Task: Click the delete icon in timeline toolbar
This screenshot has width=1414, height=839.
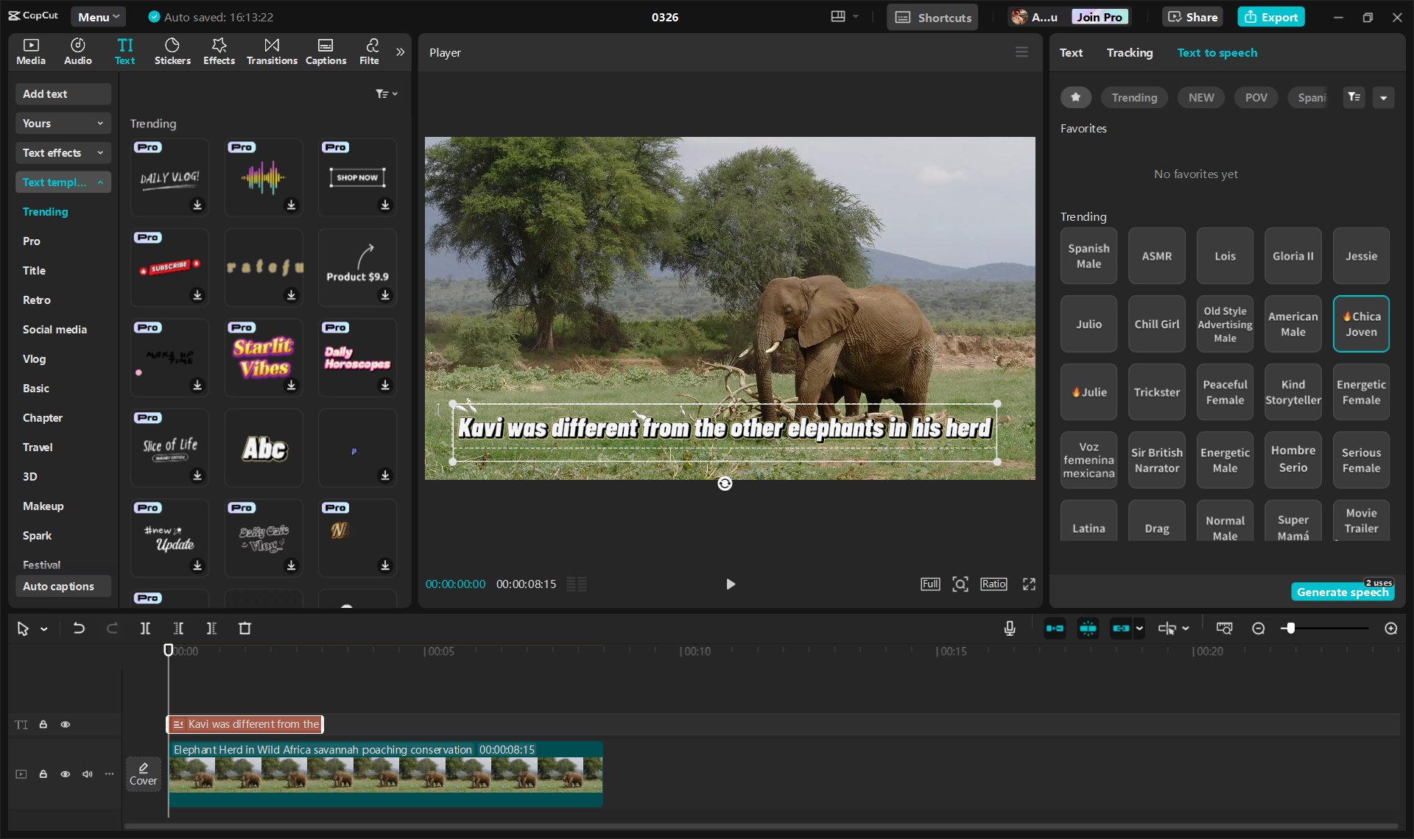Action: pyautogui.click(x=245, y=628)
